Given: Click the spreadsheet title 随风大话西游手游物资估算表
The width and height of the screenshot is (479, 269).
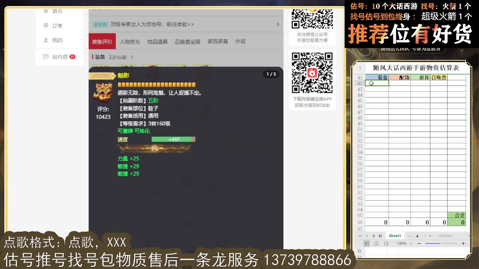Looking at the screenshot, I should 416,68.
